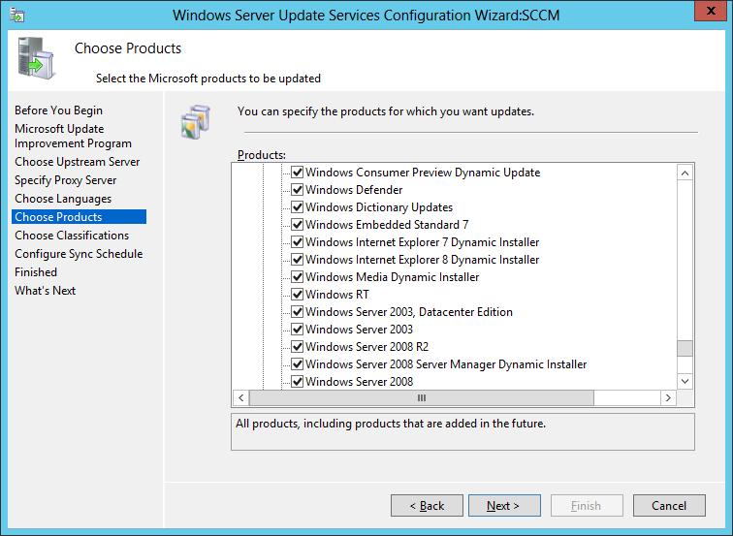This screenshot has width=733, height=536.
Task: Go to Before You Begin step
Action: click(x=58, y=110)
